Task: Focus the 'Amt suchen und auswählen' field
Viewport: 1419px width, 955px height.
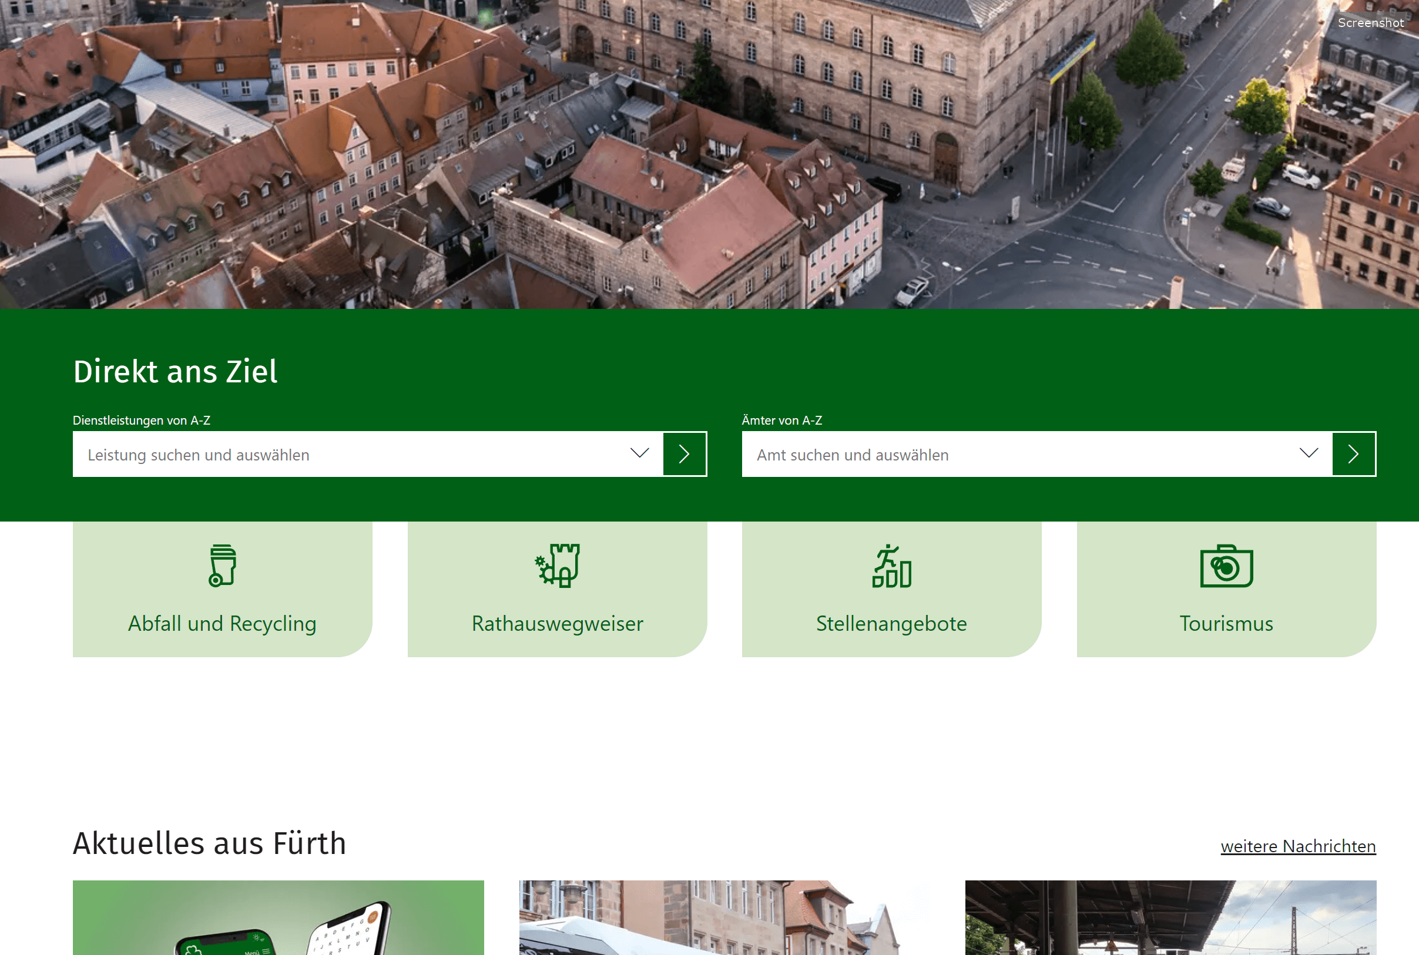Action: tap(1036, 455)
